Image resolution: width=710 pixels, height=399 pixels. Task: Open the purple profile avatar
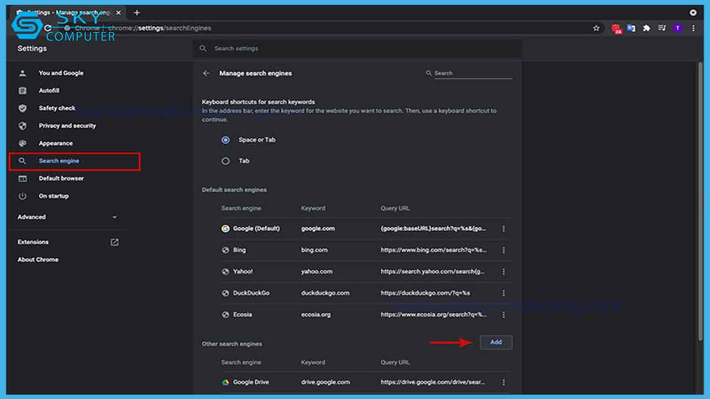[x=677, y=28]
